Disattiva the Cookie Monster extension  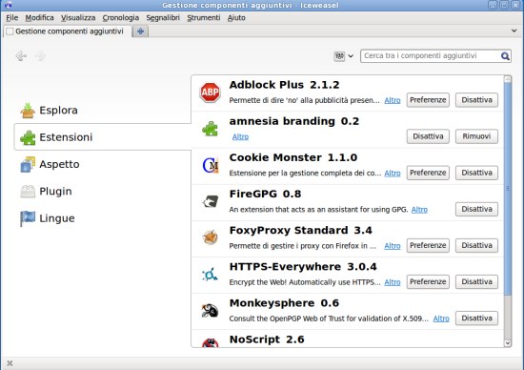[476, 173]
